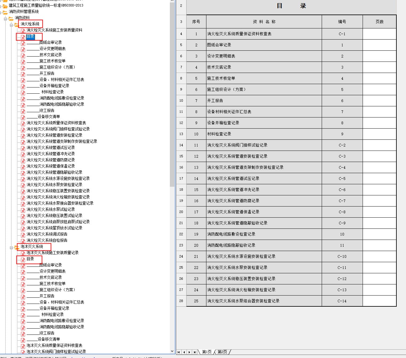The height and width of the screenshot is (358, 406).
Task: Go to first sheet with navigation button
Action: point(179,352)
